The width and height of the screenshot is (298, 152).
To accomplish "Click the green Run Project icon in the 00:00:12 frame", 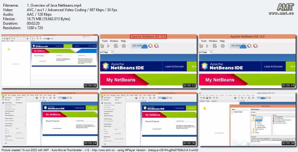I will 108,46.
